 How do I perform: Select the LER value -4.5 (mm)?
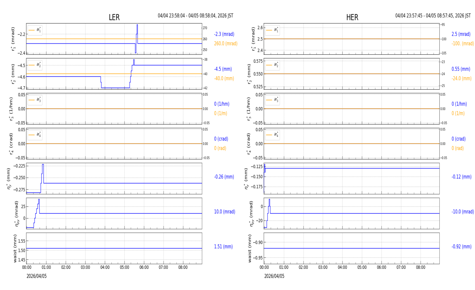pos(223,69)
